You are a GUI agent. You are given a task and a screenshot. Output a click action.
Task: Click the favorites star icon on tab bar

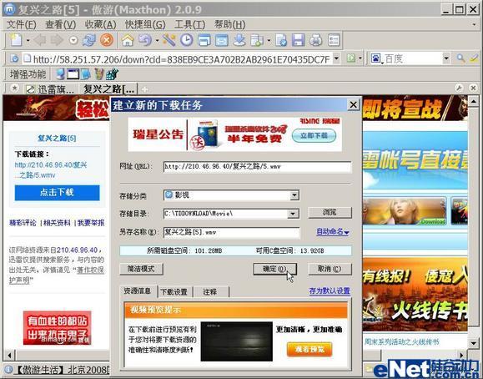coord(14,88)
